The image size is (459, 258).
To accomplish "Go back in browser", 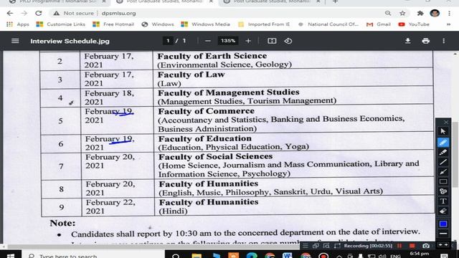I will [10, 13].
